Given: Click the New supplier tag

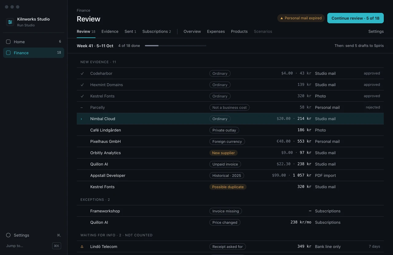Looking at the screenshot, I should tap(224, 153).
